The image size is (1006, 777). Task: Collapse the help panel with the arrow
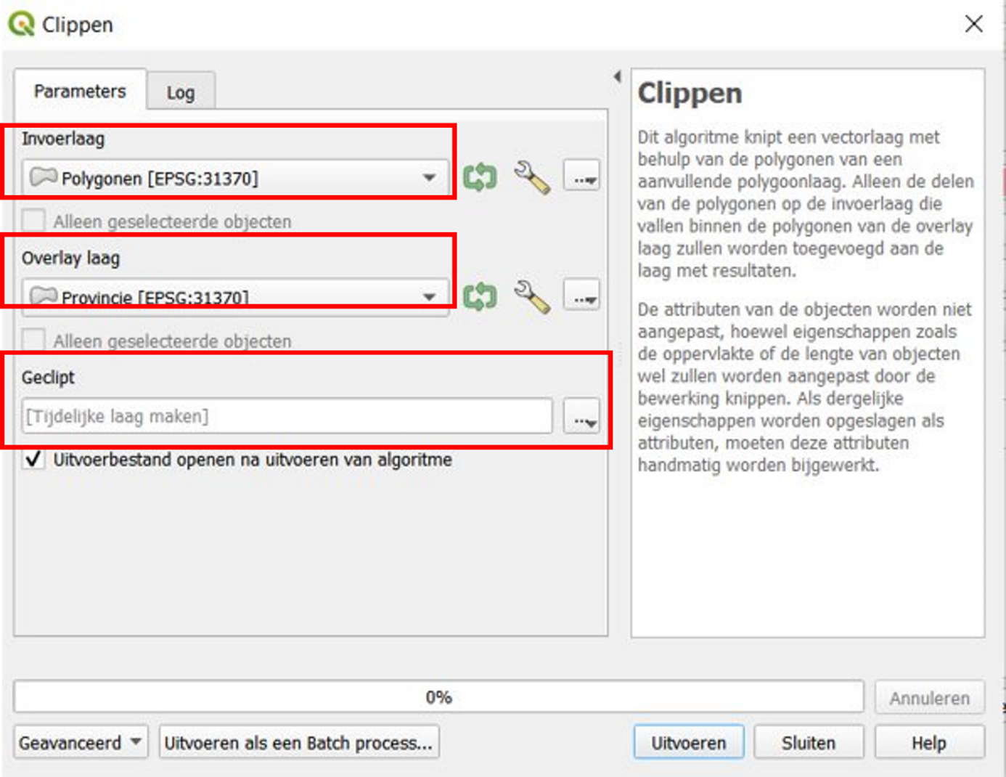point(617,76)
